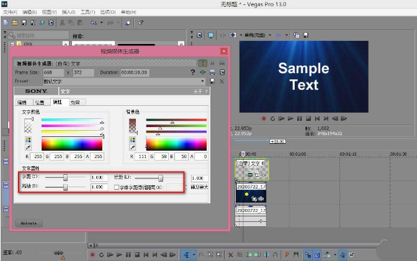The image size is (417, 261).
Task: Open the Preset dropdown list
Action: (x=202, y=81)
